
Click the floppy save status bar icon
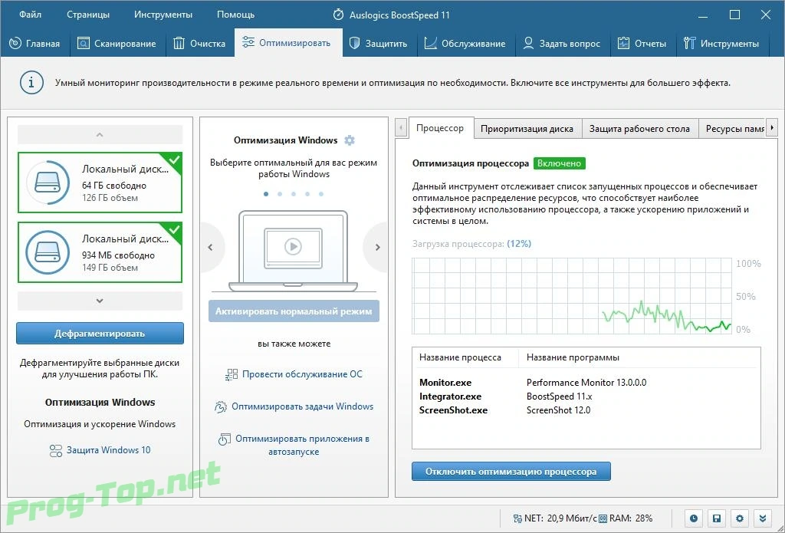[717, 518]
